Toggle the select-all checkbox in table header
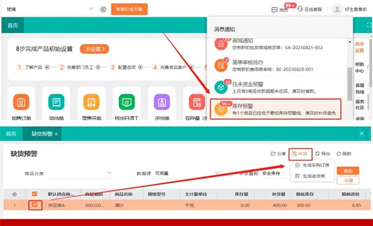This screenshot has width=373, height=226. tap(34, 194)
